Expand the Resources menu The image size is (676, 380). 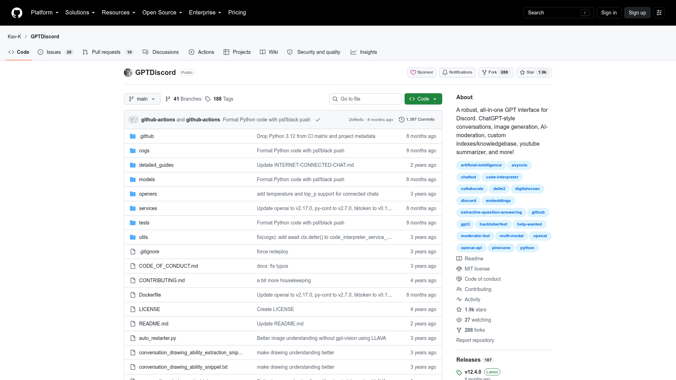[x=119, y=13]
